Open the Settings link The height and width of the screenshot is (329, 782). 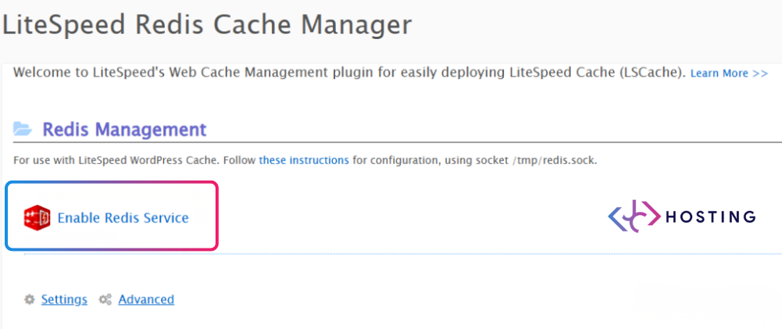coord(64,299)
